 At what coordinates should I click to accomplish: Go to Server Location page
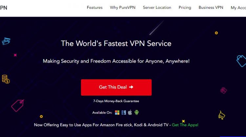pos(157,8)
